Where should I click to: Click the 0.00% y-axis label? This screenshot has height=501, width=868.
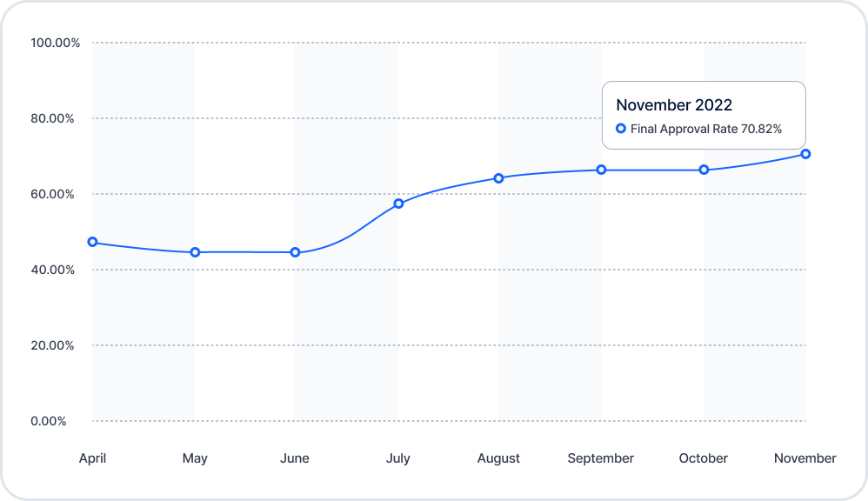point(49,421)
